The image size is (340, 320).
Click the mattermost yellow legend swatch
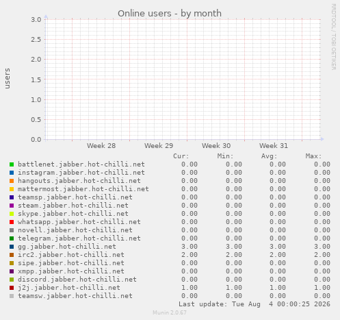(12, 189)
